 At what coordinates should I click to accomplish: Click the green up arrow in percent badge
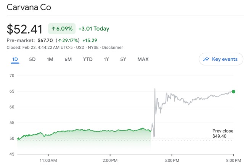(x=54, y=29)
